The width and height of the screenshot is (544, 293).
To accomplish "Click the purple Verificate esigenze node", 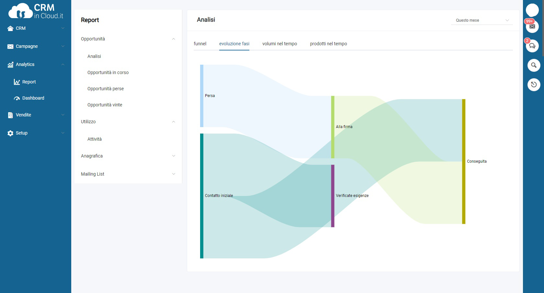I will [x=333, y=196].
